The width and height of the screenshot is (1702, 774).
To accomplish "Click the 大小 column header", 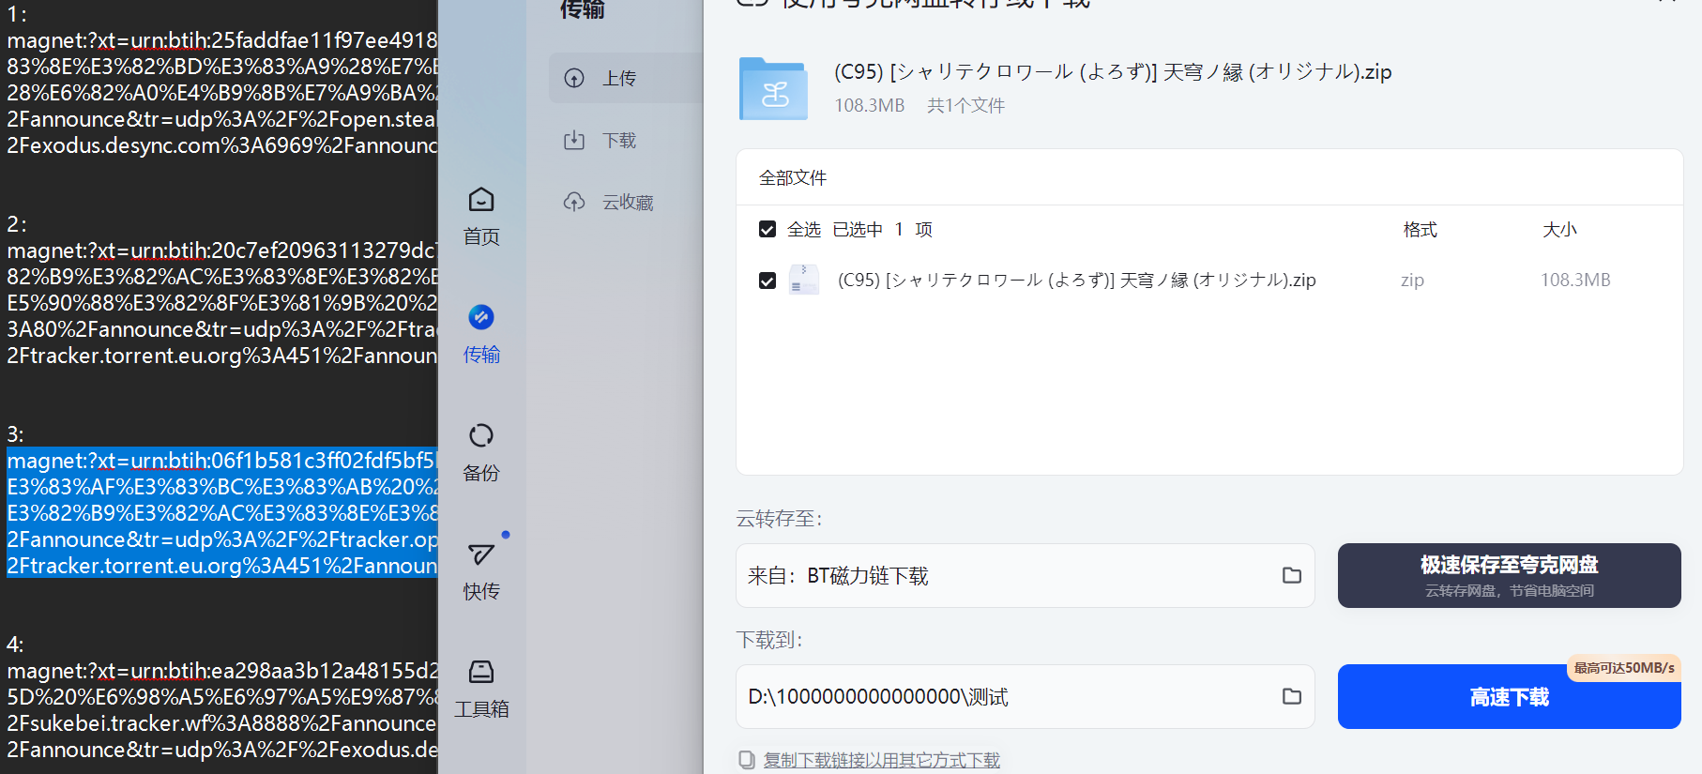I will (1559, 230).
